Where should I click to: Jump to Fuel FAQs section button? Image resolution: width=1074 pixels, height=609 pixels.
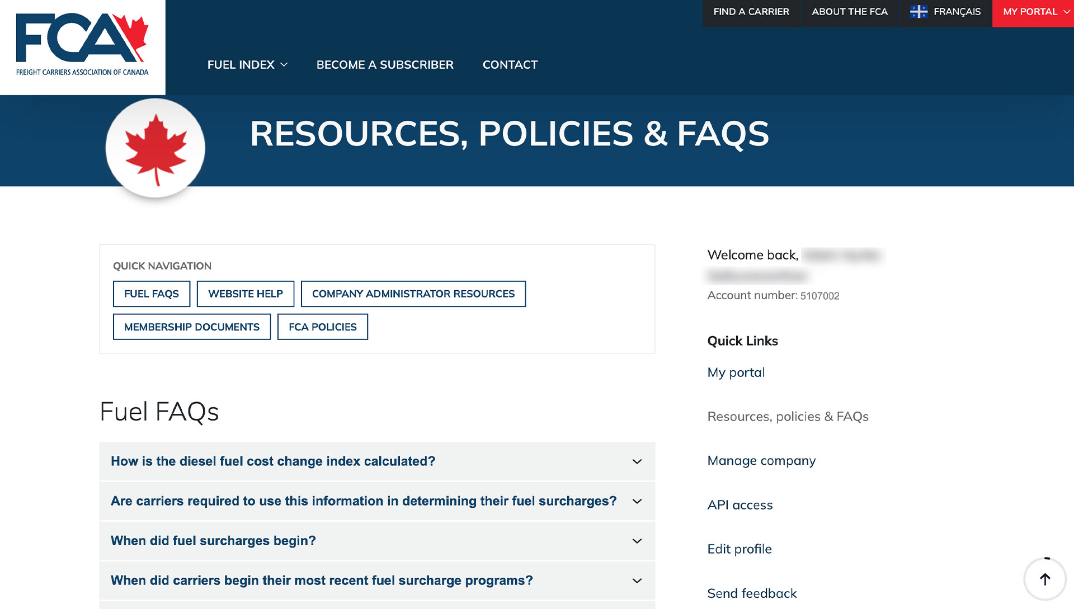152,294
